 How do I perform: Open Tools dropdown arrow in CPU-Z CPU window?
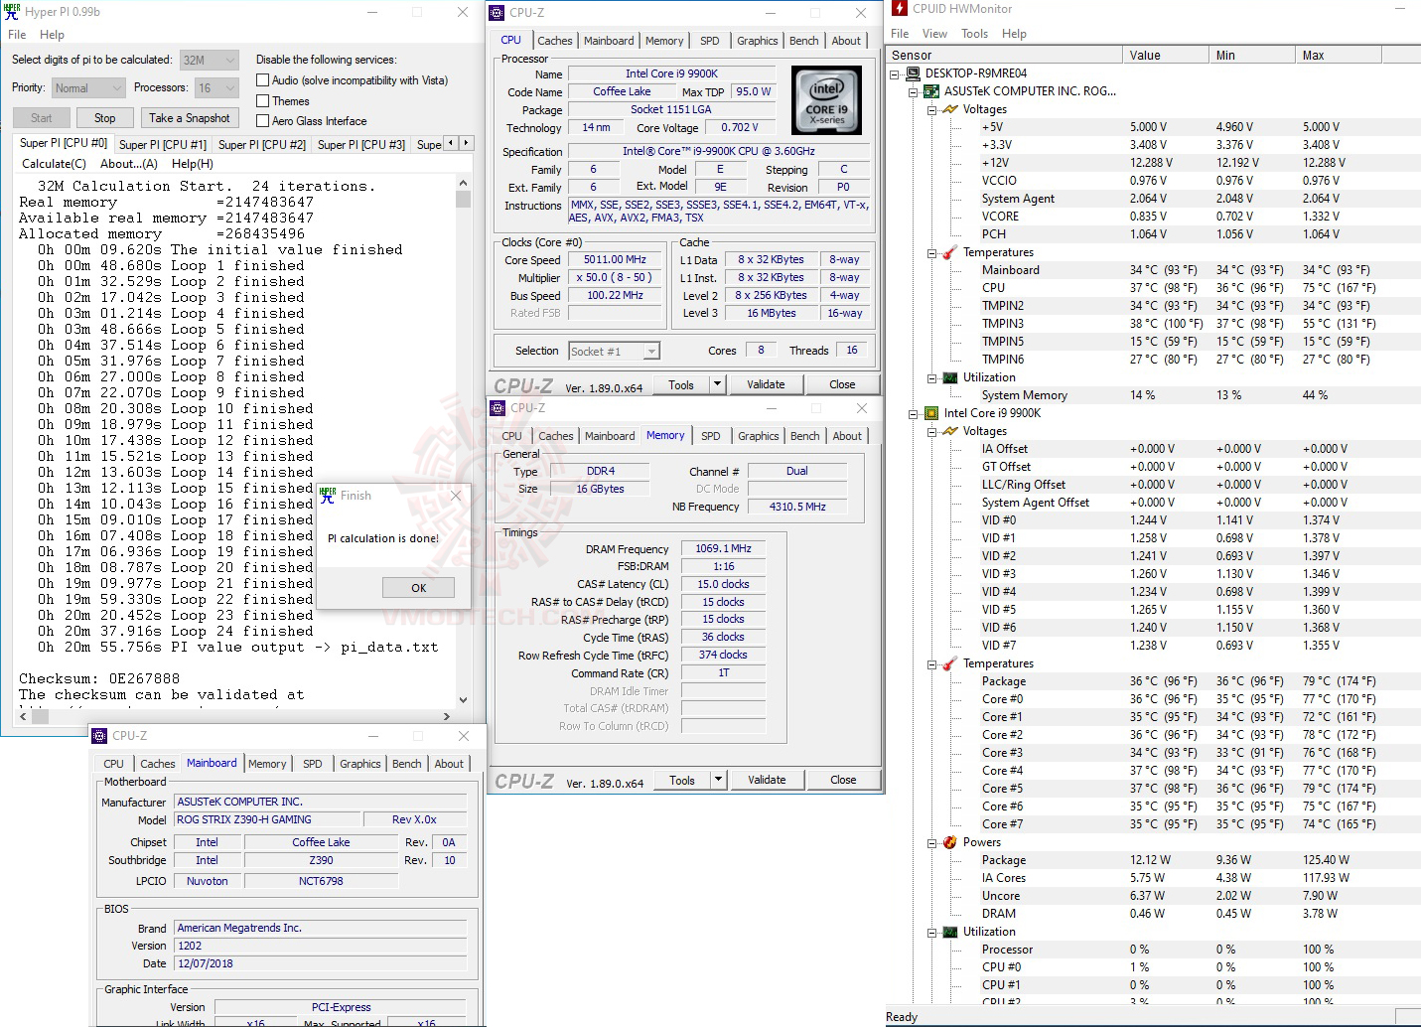tap(717, 384)
